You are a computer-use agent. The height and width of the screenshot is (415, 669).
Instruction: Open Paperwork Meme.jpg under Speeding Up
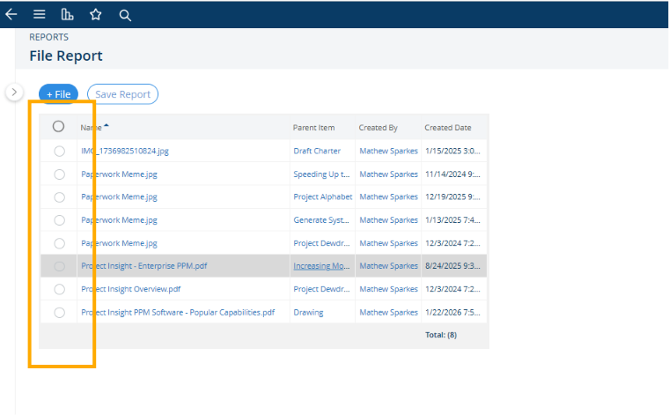click(119, 174)
